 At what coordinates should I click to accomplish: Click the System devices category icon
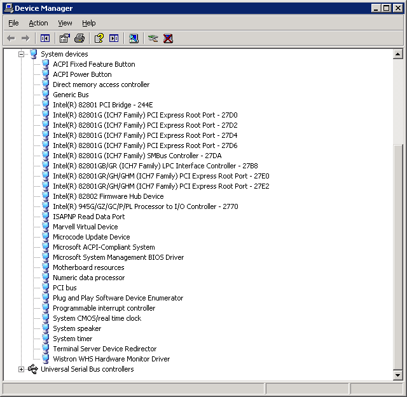coord(33,54)
